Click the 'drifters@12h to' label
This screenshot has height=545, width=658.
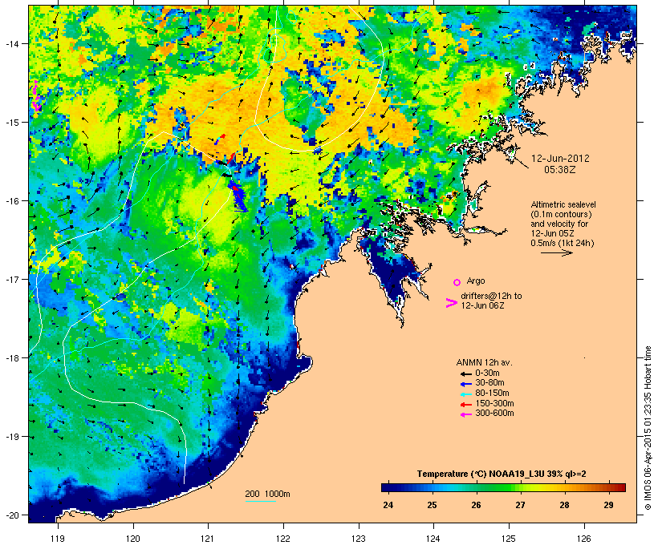[x=491, y=296]
